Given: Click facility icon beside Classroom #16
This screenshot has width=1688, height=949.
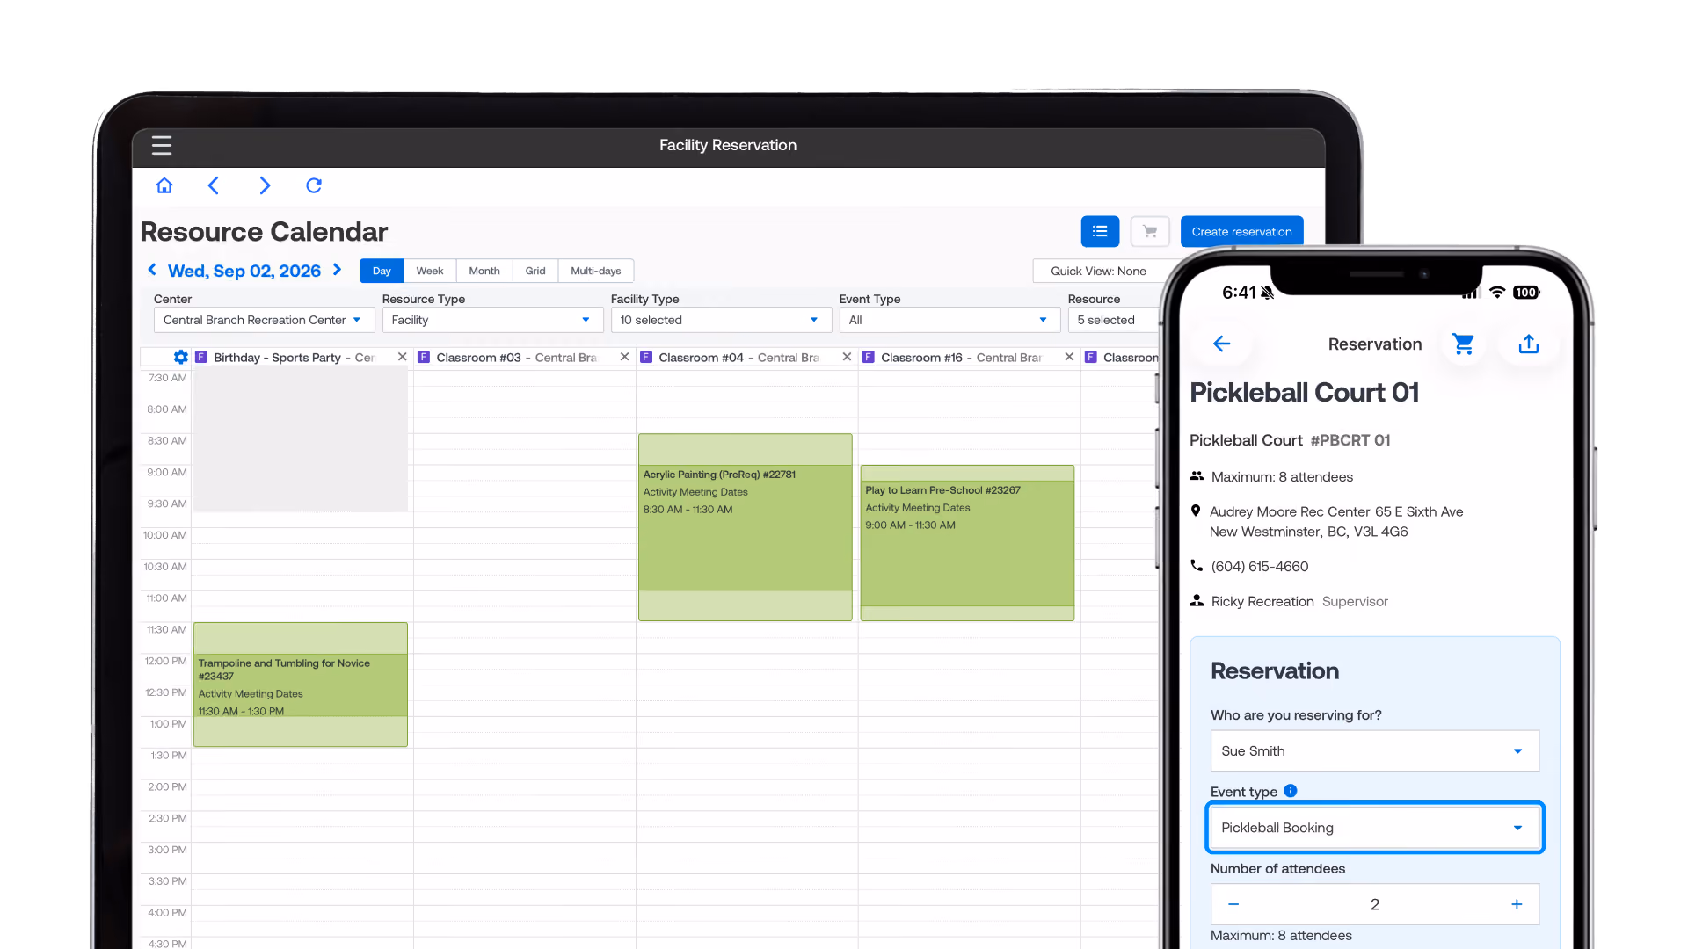Looking at the screenshot, I should tap(869, 357).
